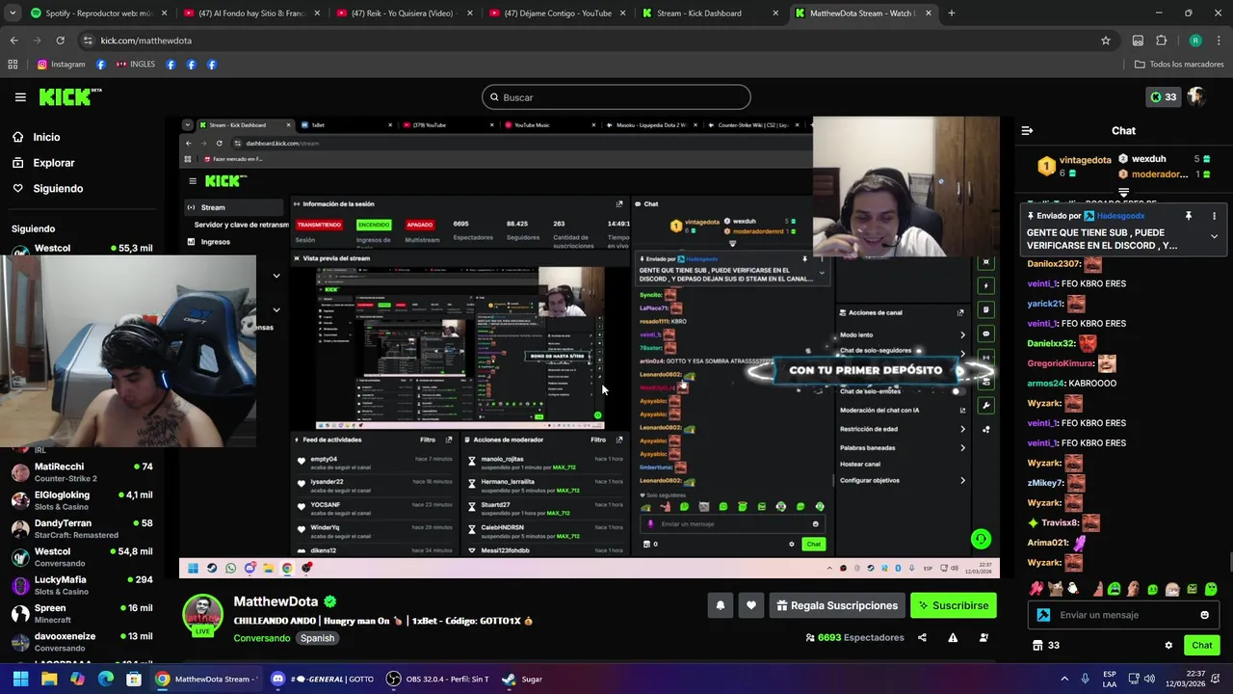Open Steam Sugar window from taskbar
Viewport: 1233px width, 694px height.
click(522, 679)
